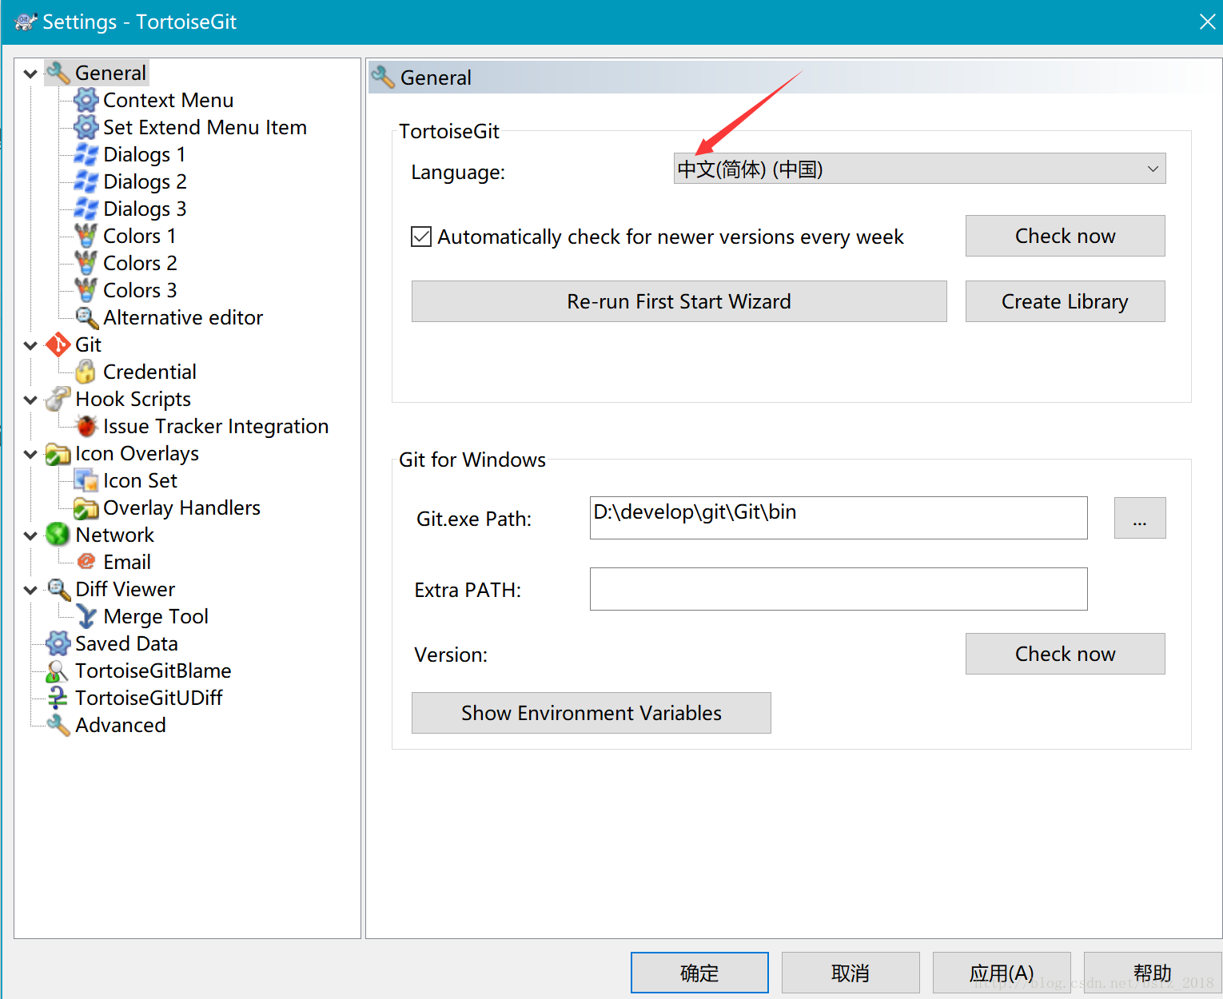
Task: Click the Alternative editor magnifier icon
Action: click(86, 317)
